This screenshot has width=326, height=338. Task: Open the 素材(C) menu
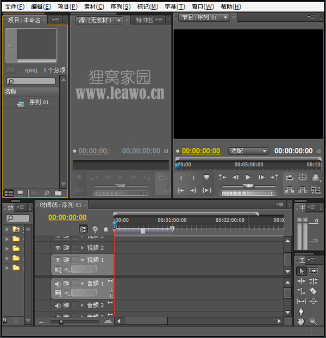tap(94, 7)
